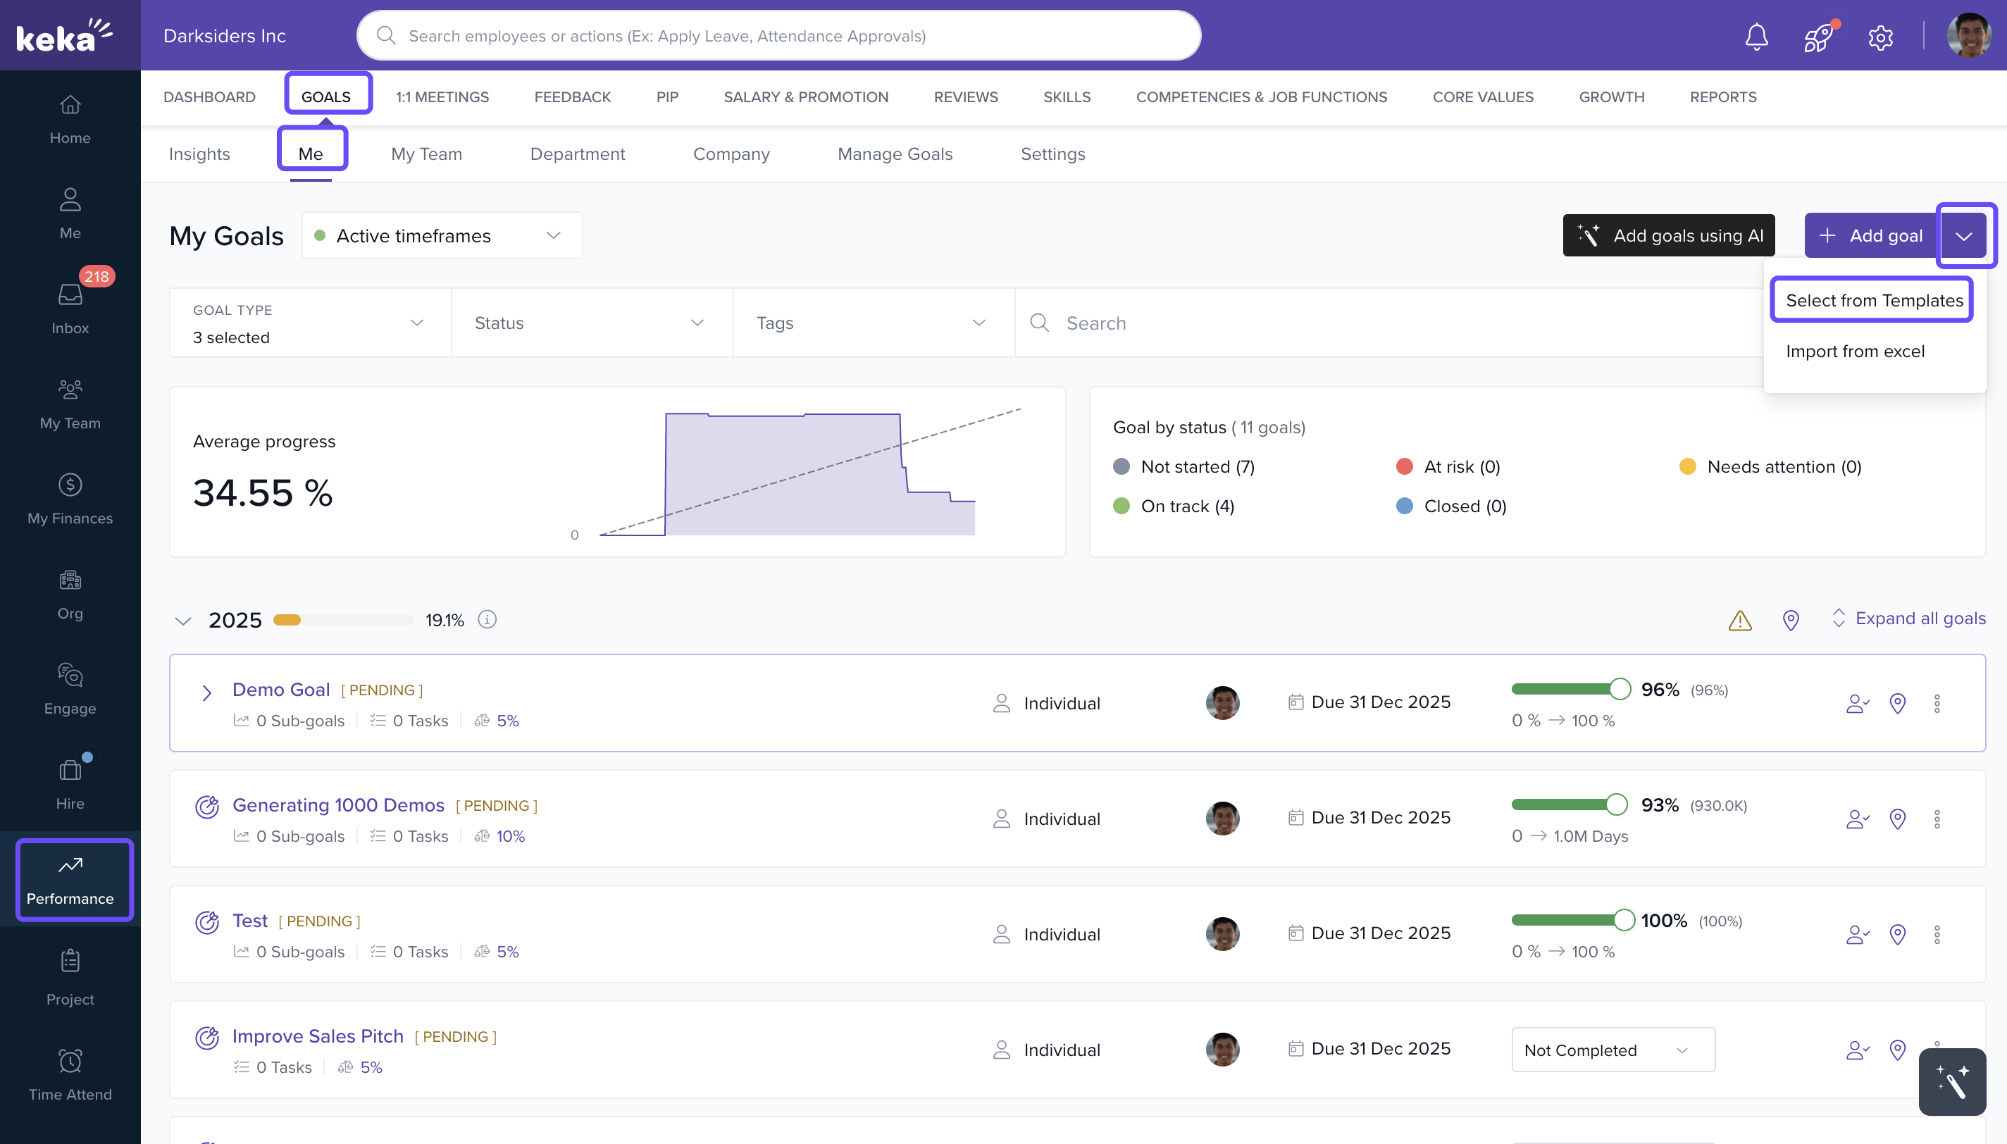Open the notifications bell icon
Screen dimensions: 2007x1144
coord(1756,36)
